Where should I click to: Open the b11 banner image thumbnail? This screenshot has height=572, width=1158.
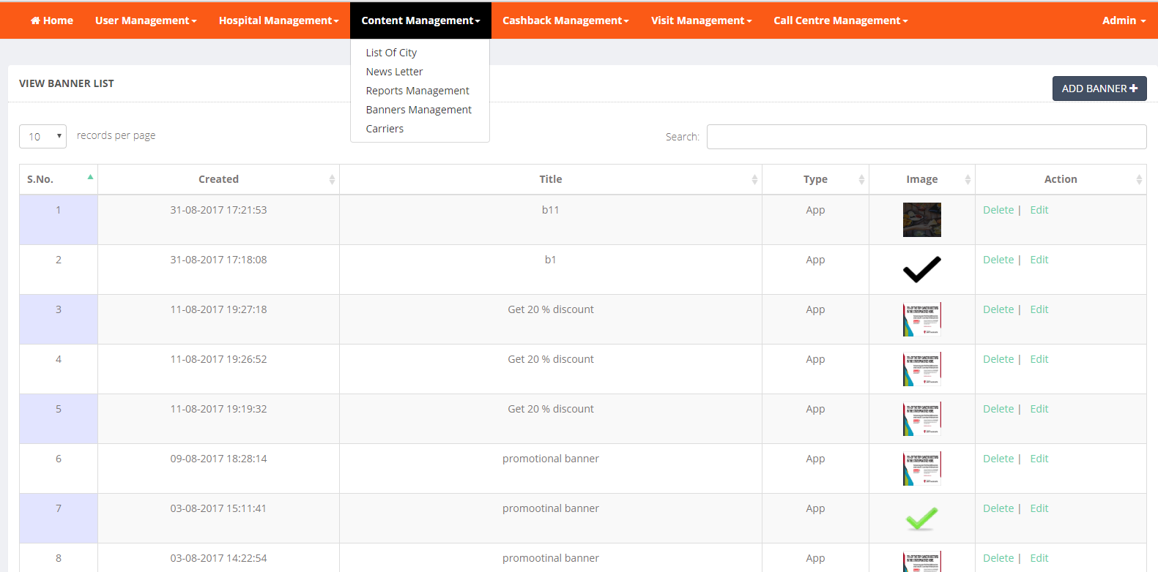pos(922,219)
